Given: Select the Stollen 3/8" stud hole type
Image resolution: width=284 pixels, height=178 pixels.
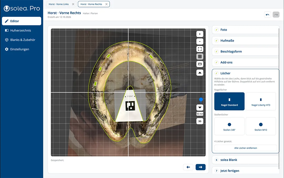Looking at the screenshot, I should click(229, 126).
